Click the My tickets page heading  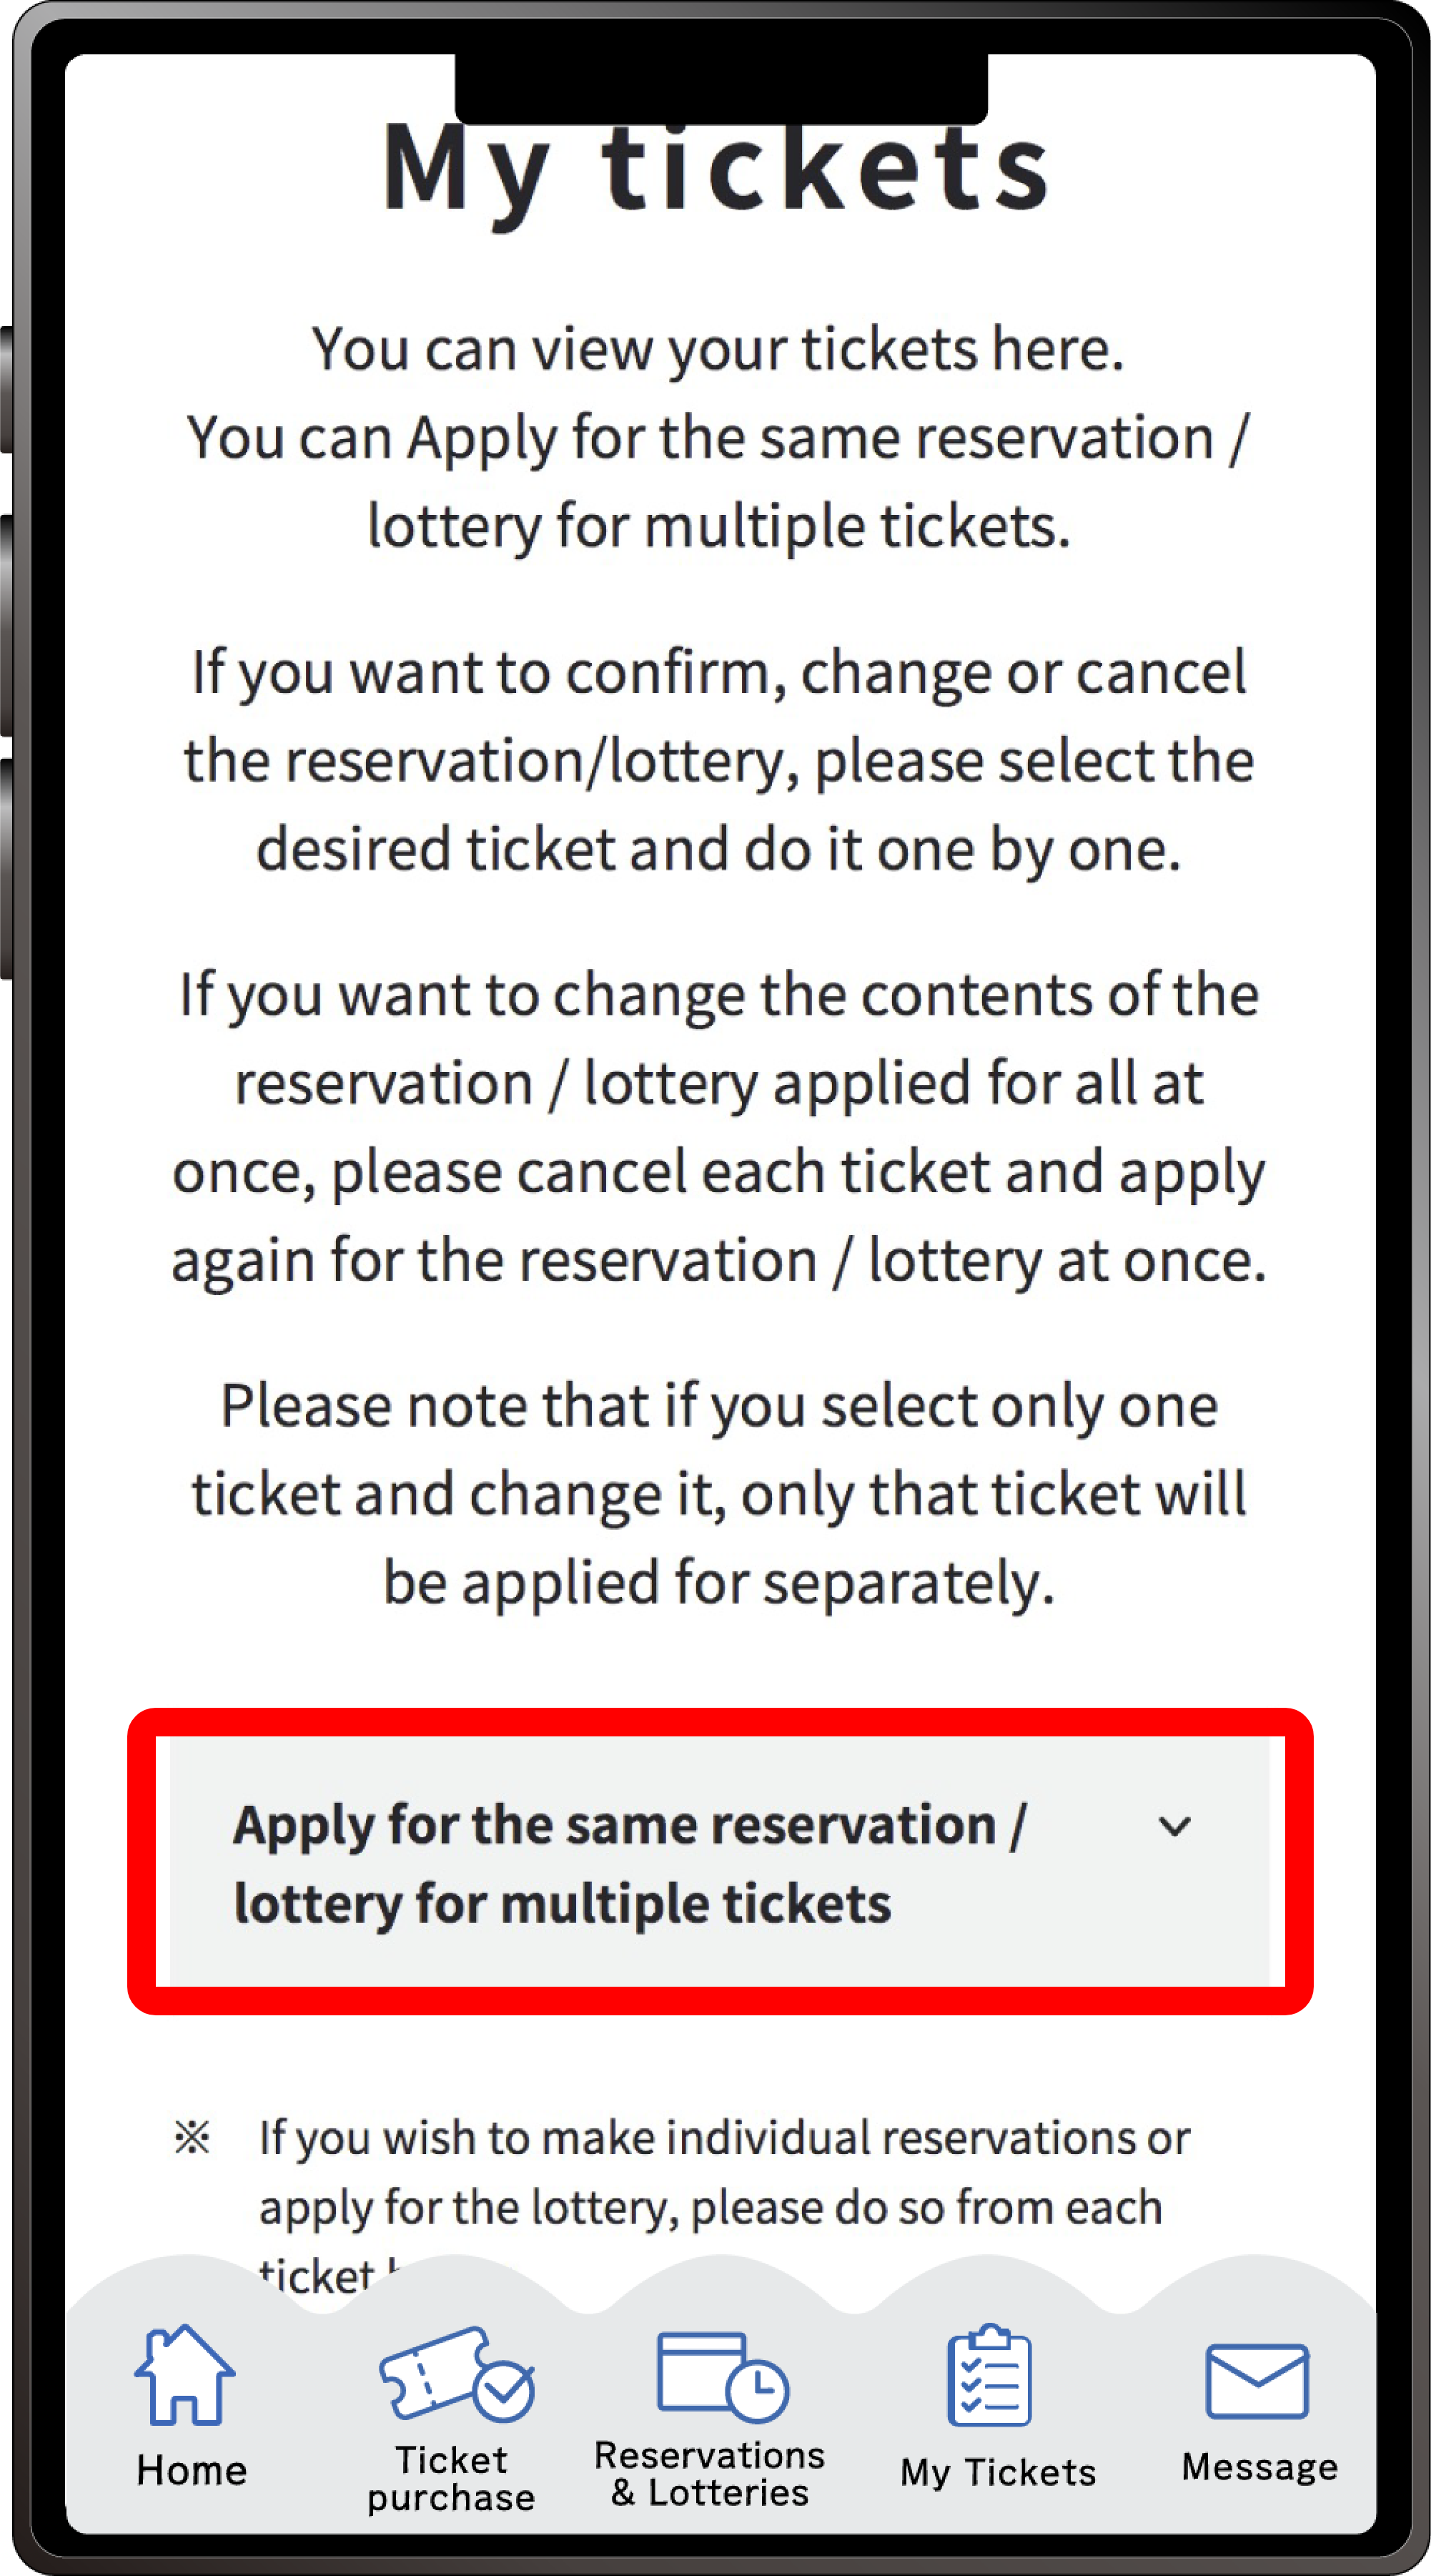[716, 170]
